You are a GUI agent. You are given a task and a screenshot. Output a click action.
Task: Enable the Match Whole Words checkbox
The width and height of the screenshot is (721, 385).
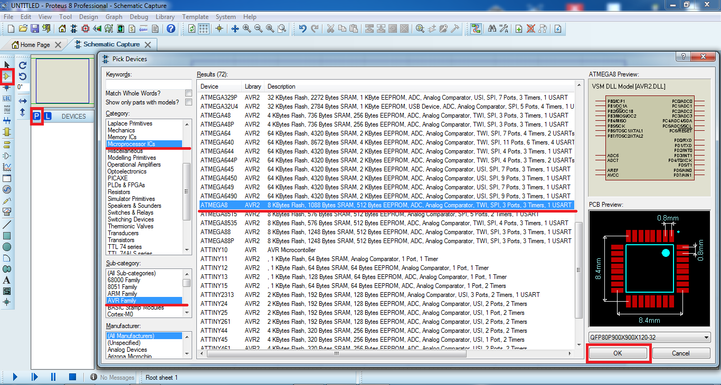[x=188, y=93]
